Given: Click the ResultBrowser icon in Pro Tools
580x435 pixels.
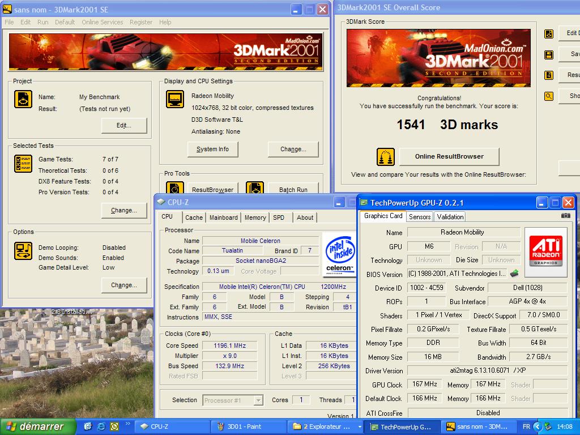Looking at the screenshot, I should pos(175,187).
